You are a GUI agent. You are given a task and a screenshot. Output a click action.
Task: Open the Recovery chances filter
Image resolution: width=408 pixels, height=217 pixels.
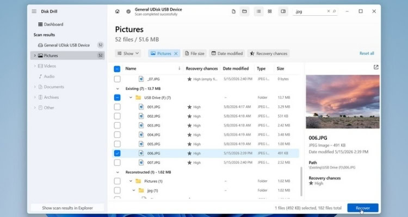(x=269, y=54)
